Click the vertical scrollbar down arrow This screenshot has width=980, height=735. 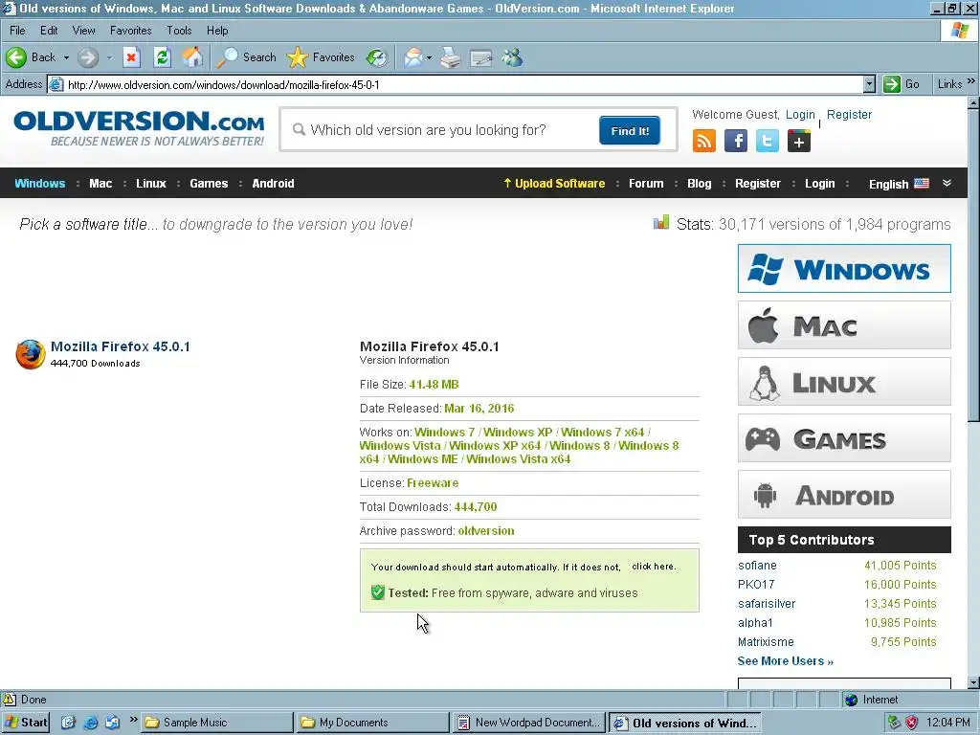(973, 682)
